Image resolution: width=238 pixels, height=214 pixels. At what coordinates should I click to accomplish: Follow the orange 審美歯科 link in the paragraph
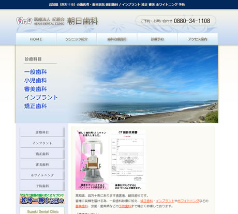tap(82, 206)
